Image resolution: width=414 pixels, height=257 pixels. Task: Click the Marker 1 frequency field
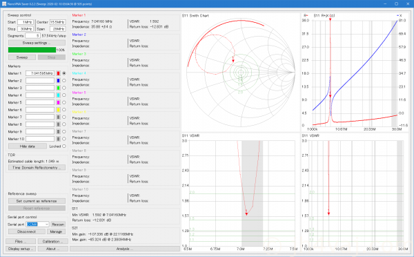click(40, 73)
